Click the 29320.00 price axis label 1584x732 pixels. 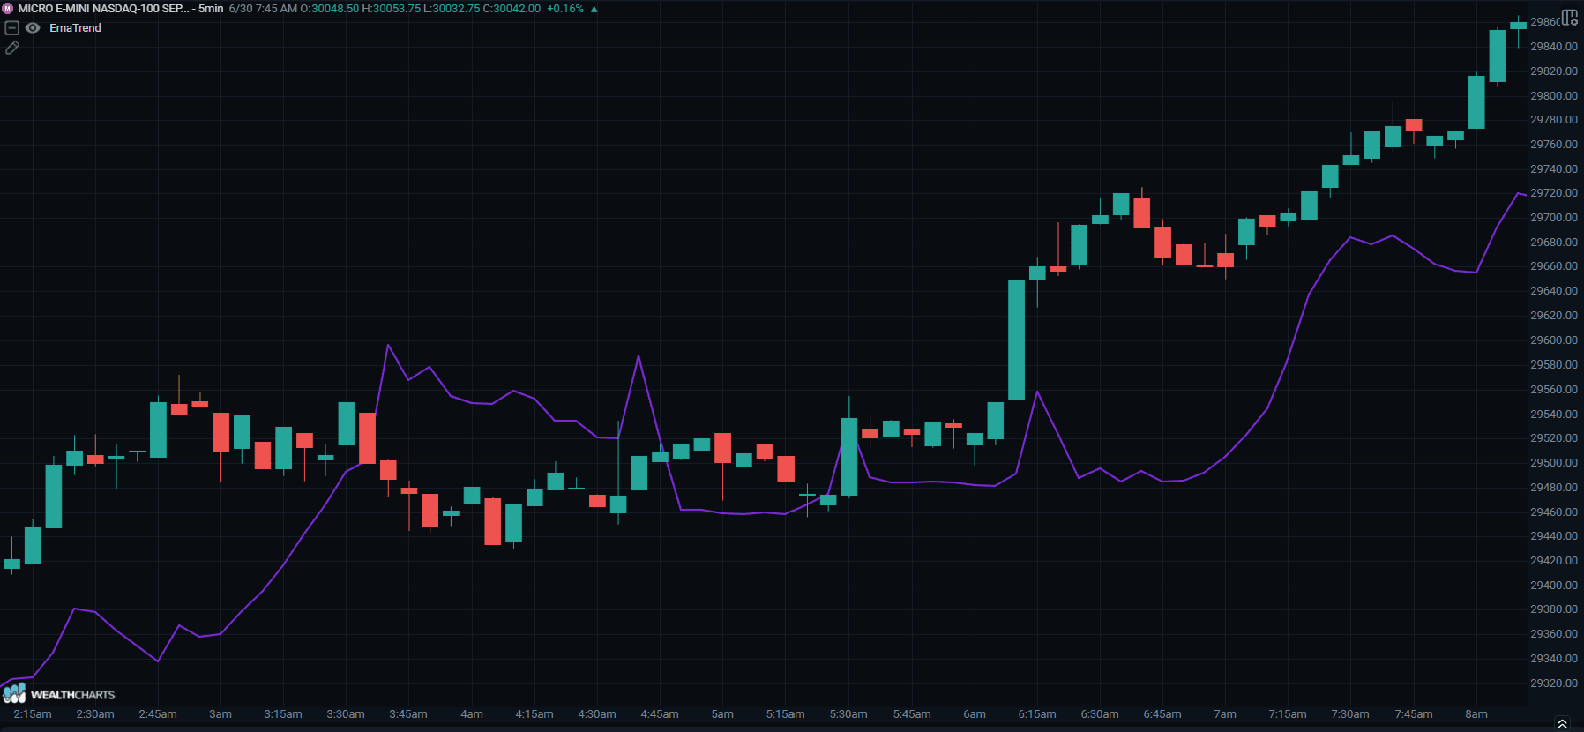(1554, 683)
